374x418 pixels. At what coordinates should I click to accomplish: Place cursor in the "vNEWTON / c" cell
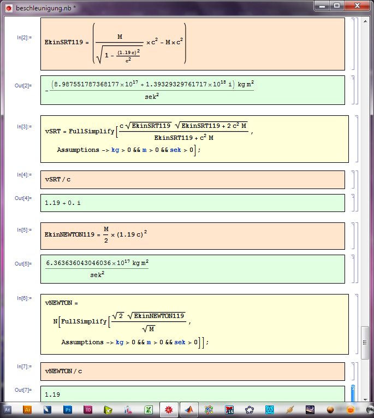click(192, 372)
